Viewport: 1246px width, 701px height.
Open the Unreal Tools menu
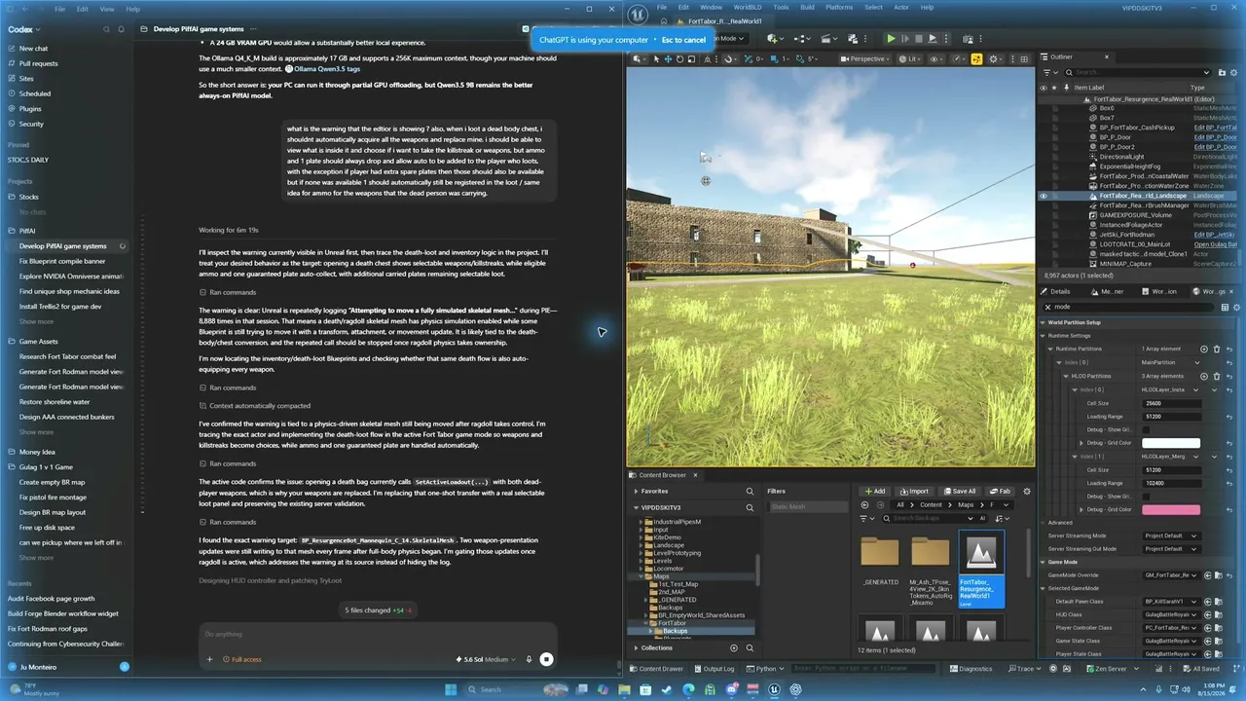781,8
